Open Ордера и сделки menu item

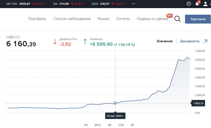point(153,19)
